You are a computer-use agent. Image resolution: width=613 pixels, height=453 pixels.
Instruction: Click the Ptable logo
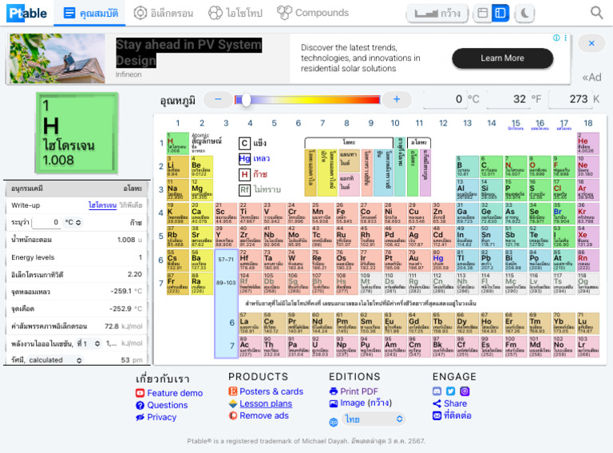(x=26, y=13)
